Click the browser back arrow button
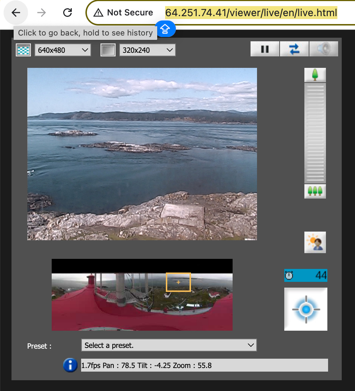The height and width of the screenshot is (391, 355). click(x=16, y=13)
